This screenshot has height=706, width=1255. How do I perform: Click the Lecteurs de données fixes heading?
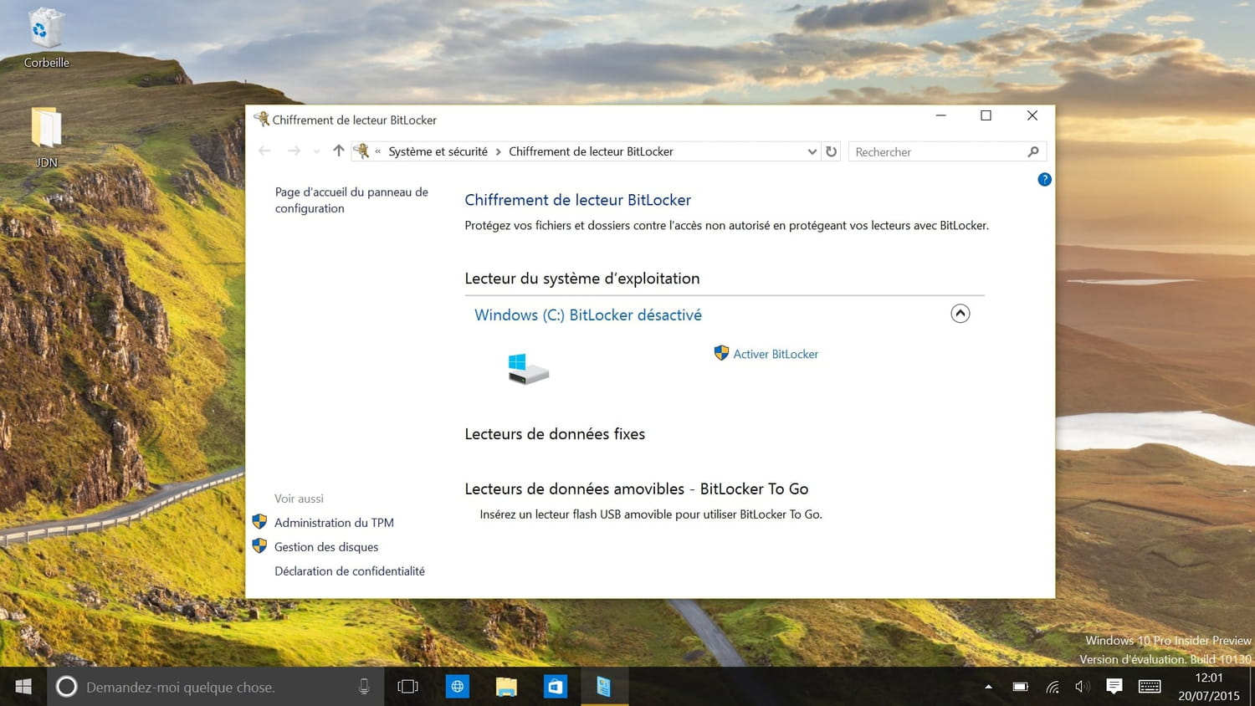click(x=555, y=434)
